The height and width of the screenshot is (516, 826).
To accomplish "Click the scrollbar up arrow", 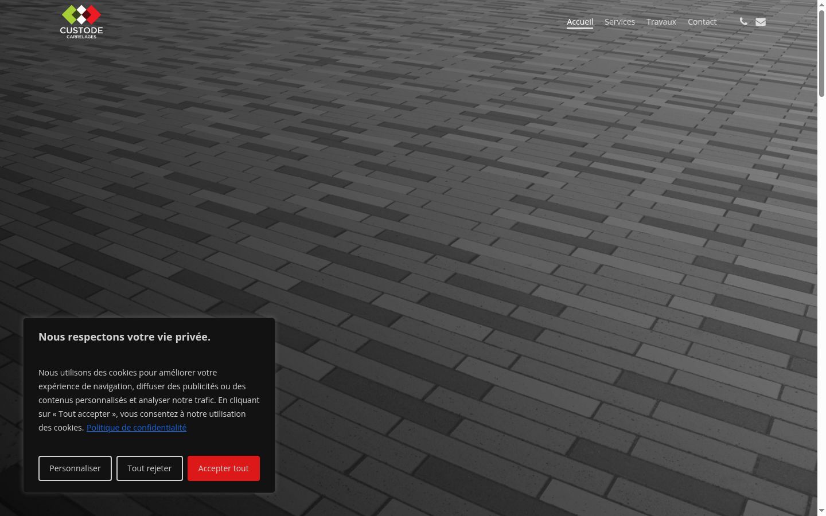I will (821, 4).
